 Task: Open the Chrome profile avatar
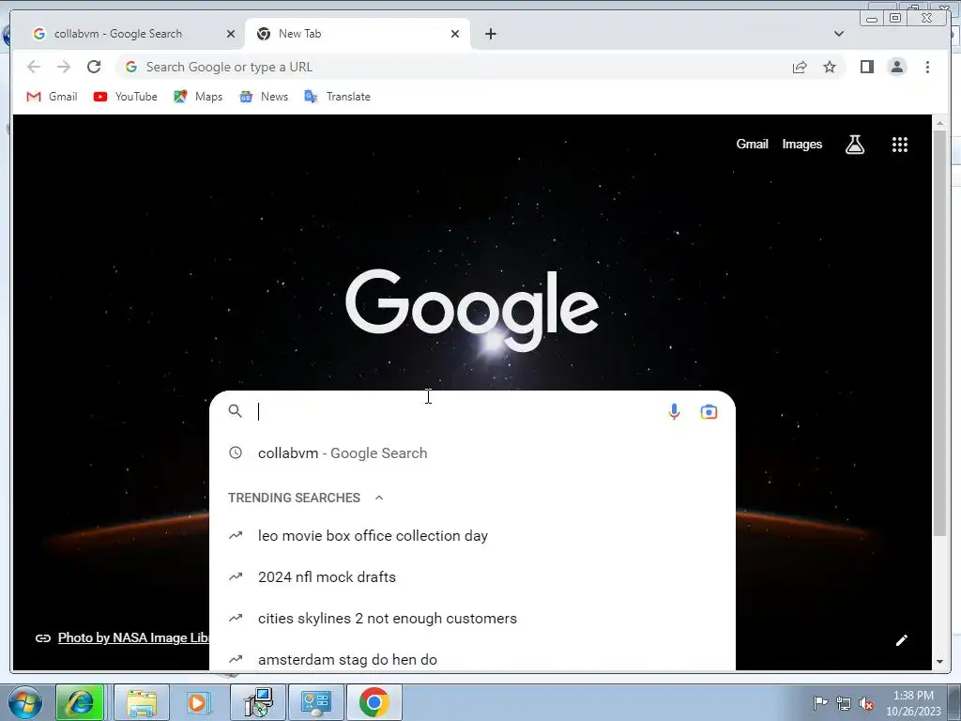pyautogui.click(x=896, y=67)
